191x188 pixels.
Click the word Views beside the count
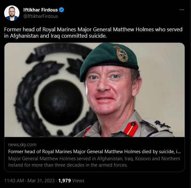[78, 180]
